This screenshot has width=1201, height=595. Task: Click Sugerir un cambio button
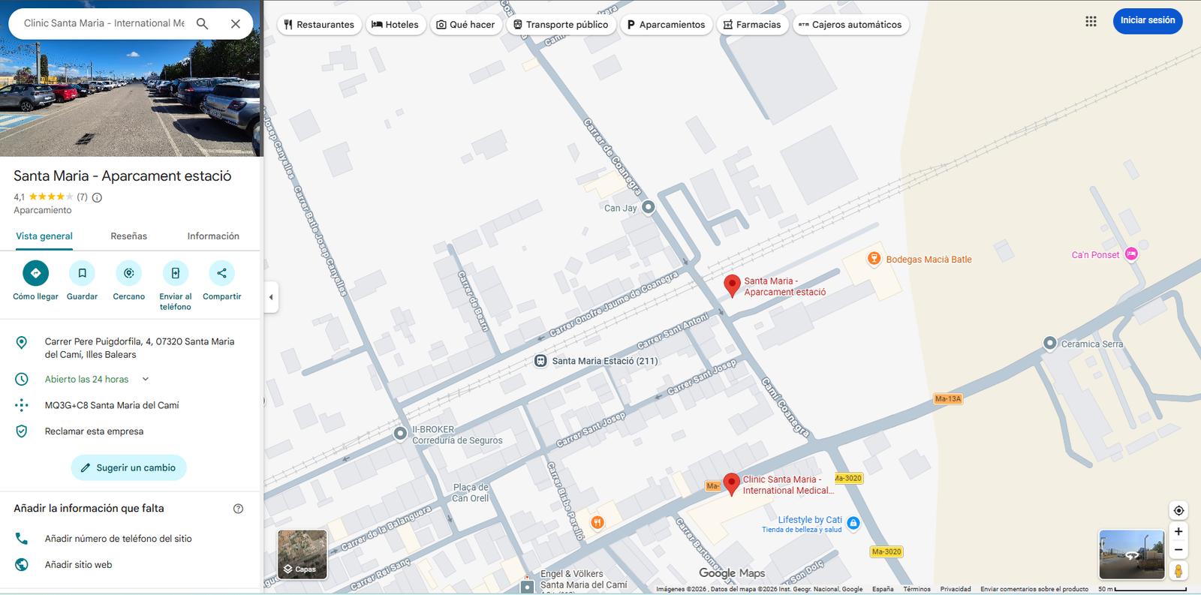click(129, 467)
